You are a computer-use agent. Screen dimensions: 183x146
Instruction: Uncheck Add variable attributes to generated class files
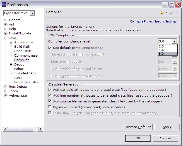(50, 90)
